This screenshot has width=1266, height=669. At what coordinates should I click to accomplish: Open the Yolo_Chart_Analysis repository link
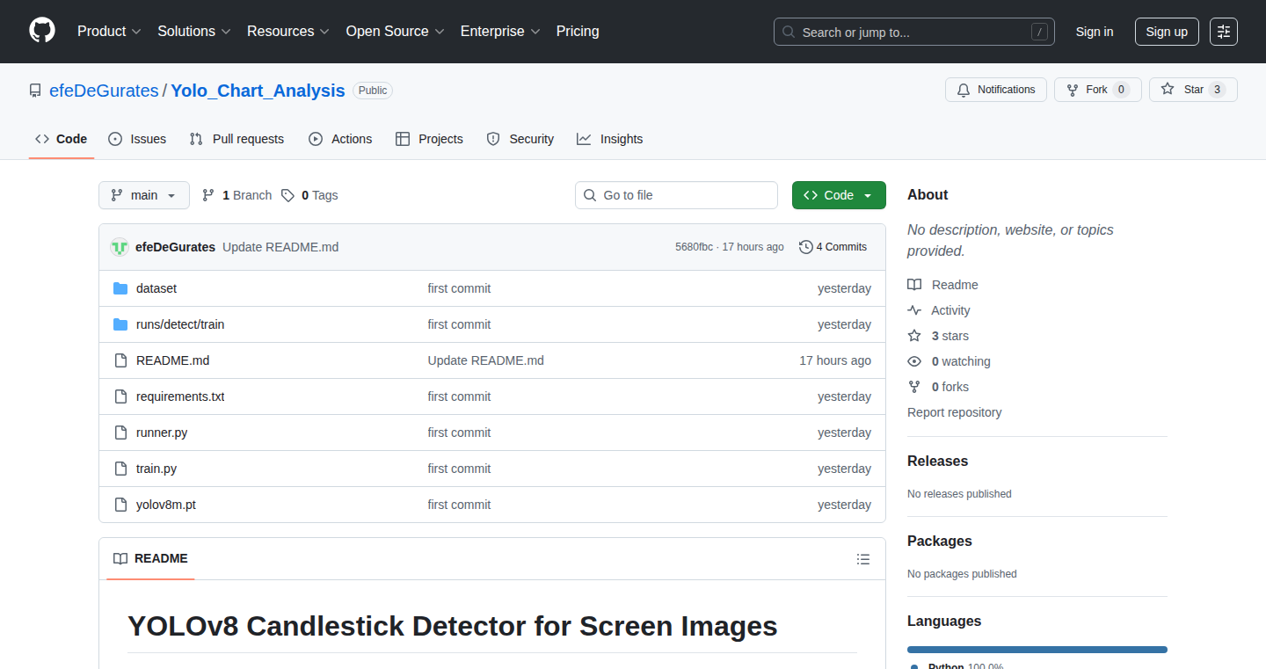tap(258, 91)
